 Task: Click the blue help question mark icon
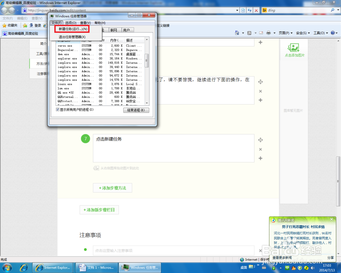point(333,33)
